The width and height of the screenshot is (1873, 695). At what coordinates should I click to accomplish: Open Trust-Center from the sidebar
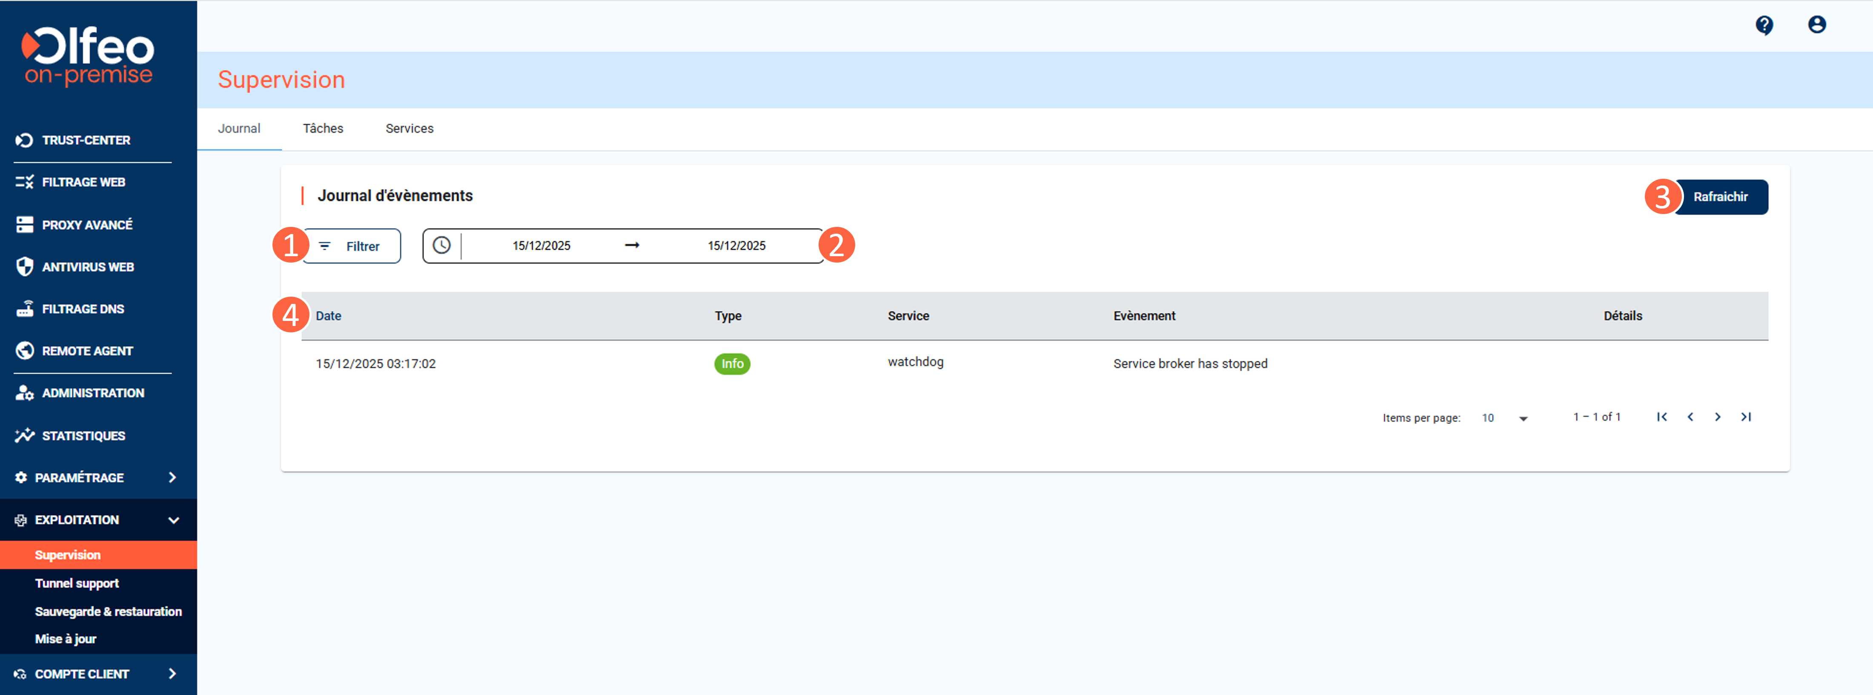pos(85,140)
